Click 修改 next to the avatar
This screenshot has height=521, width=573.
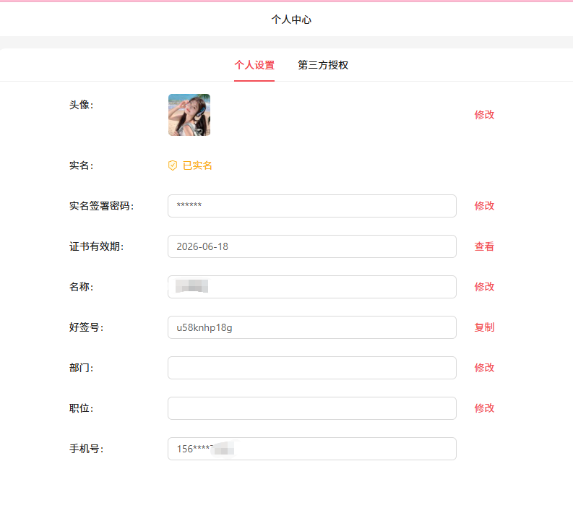pyautogui.click(x=484, y=115)
